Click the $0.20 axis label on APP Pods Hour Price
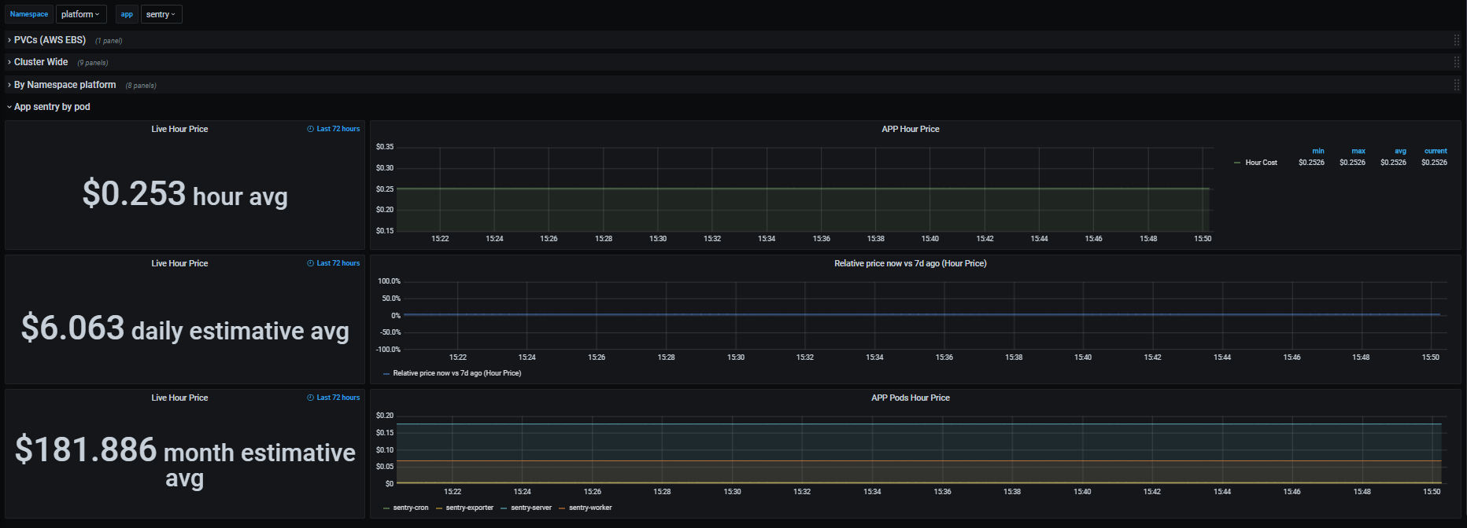 coord(385,416)
